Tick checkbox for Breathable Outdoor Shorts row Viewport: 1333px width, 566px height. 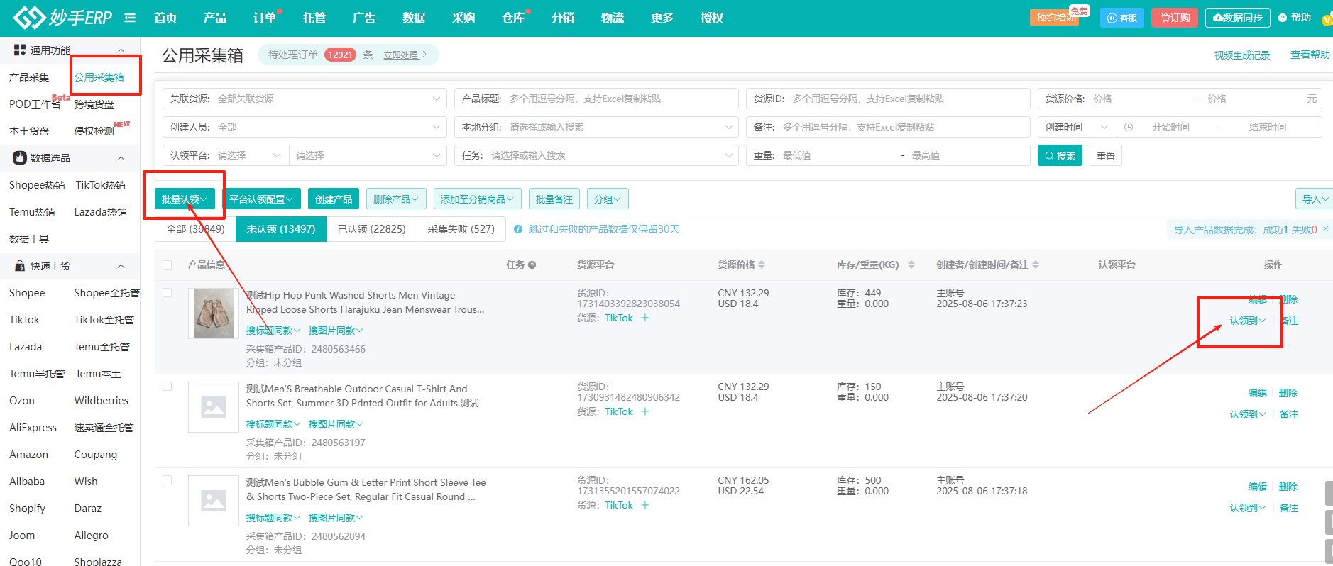pos(168,386)
